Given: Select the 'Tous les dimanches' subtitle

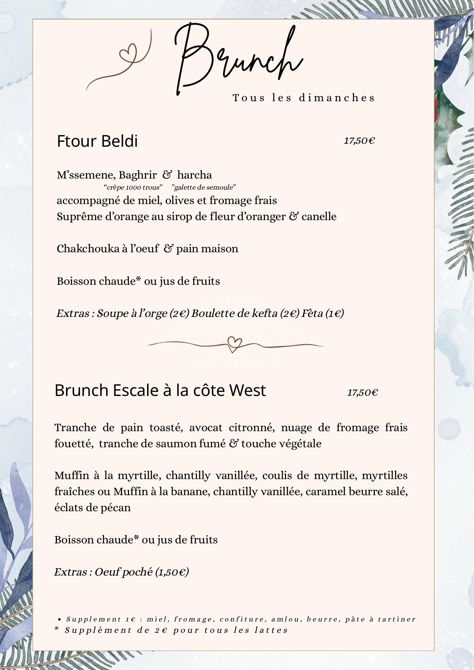Looking at the screenshot, I should coord(303,98).
